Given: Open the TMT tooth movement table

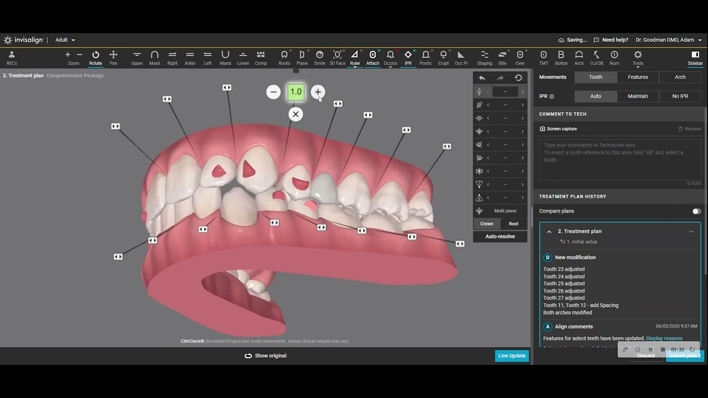Looking at the screenshot, I should 544,57.
